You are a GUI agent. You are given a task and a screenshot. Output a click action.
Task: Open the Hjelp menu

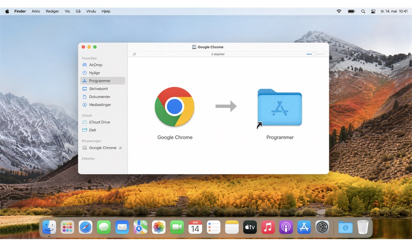(106, 11)
